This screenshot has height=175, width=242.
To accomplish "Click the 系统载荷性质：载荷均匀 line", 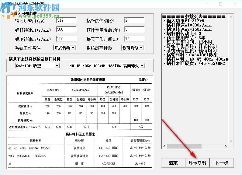I will tap(190, 51).
